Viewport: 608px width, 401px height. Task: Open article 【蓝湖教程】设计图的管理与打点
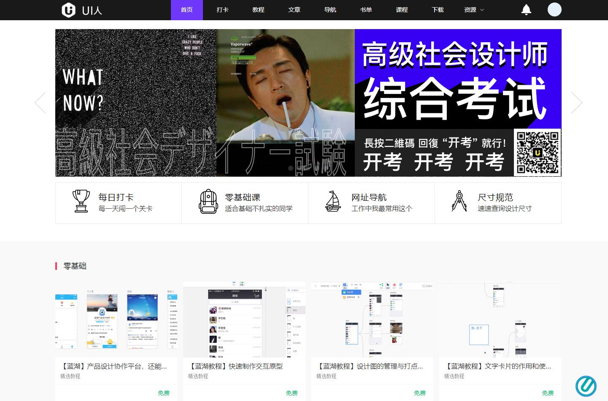coord(370,366)
